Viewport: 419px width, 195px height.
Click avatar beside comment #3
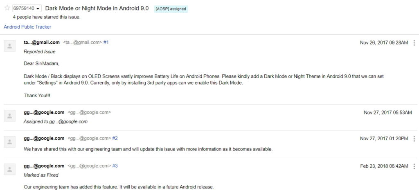10,169
